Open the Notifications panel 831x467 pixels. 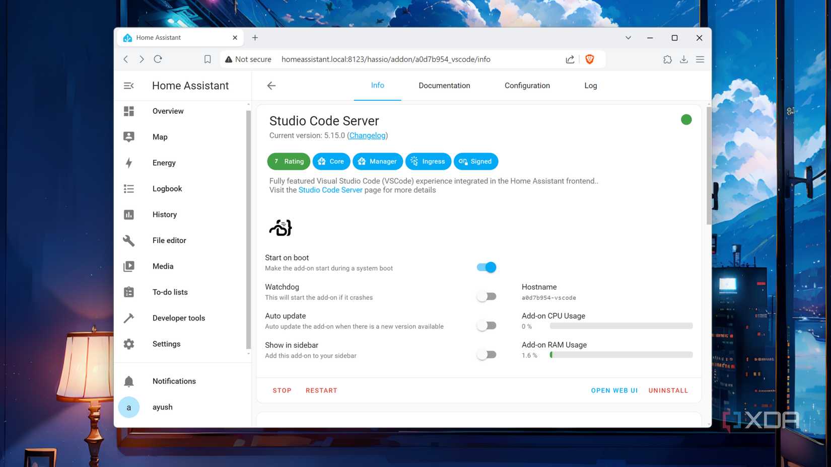click(x=174, y=381)
